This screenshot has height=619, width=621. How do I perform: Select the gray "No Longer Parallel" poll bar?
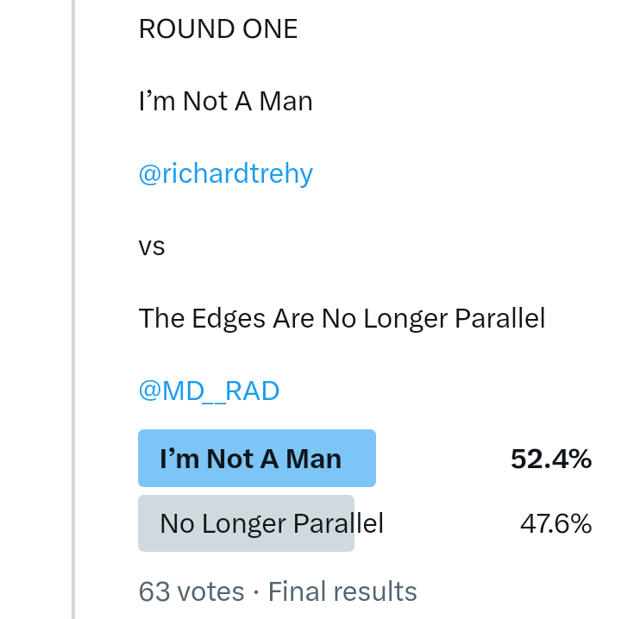[x=246, y=523]
